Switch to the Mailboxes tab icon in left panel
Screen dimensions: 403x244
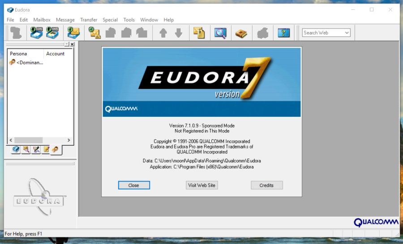(x=16, y=150)
